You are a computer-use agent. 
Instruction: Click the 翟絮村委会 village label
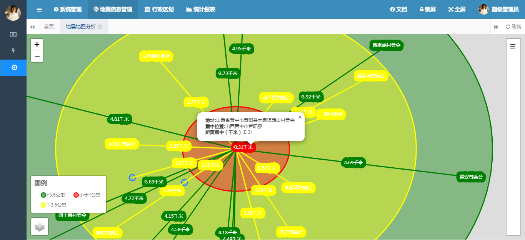coord(471,177)
